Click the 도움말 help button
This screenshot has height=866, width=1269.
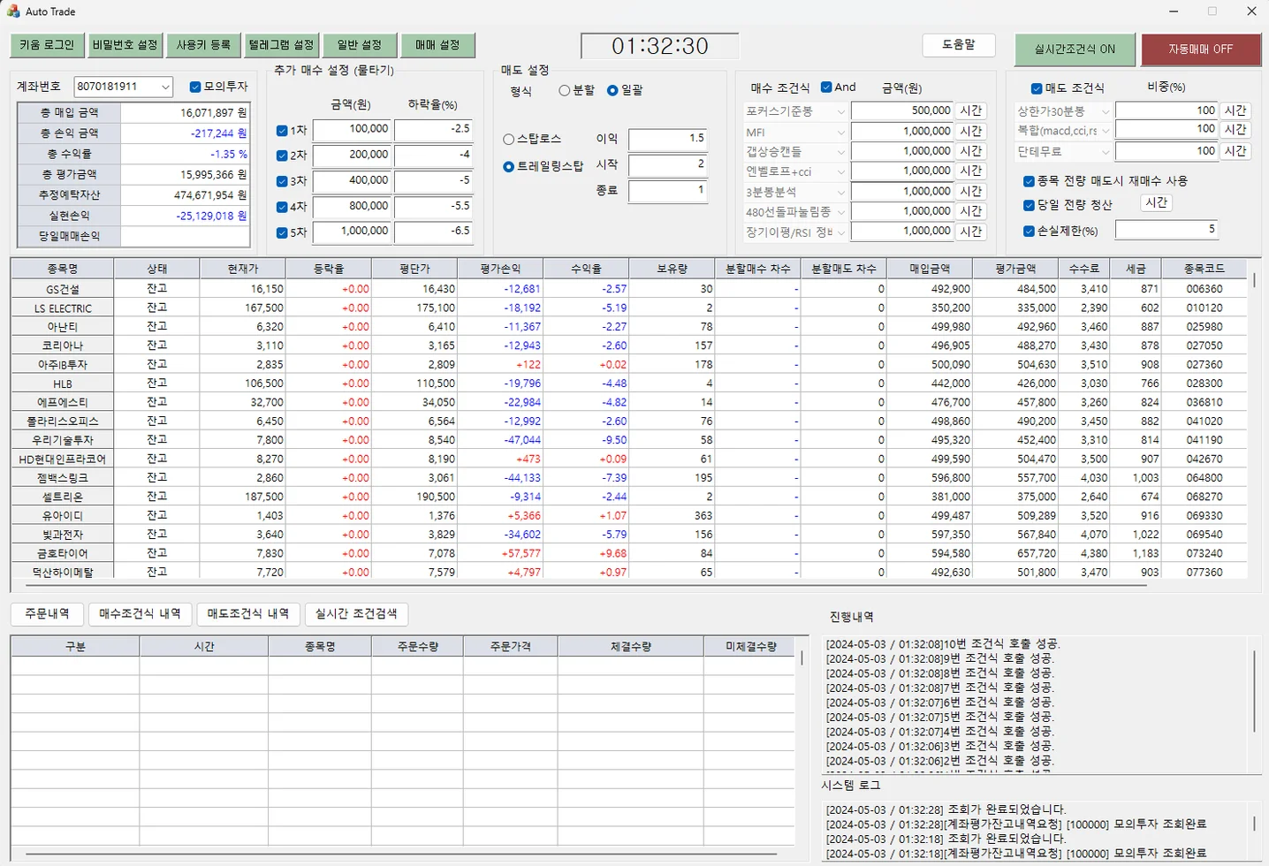coord(959,45)
